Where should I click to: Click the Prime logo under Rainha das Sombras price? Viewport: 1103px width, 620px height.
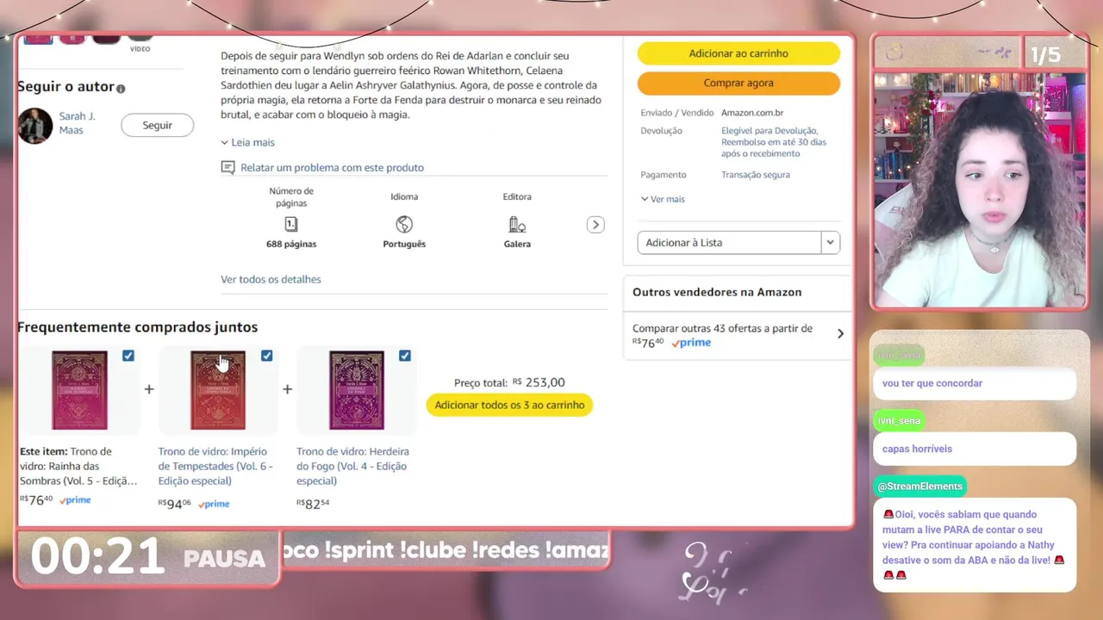(x=75, y=500)
